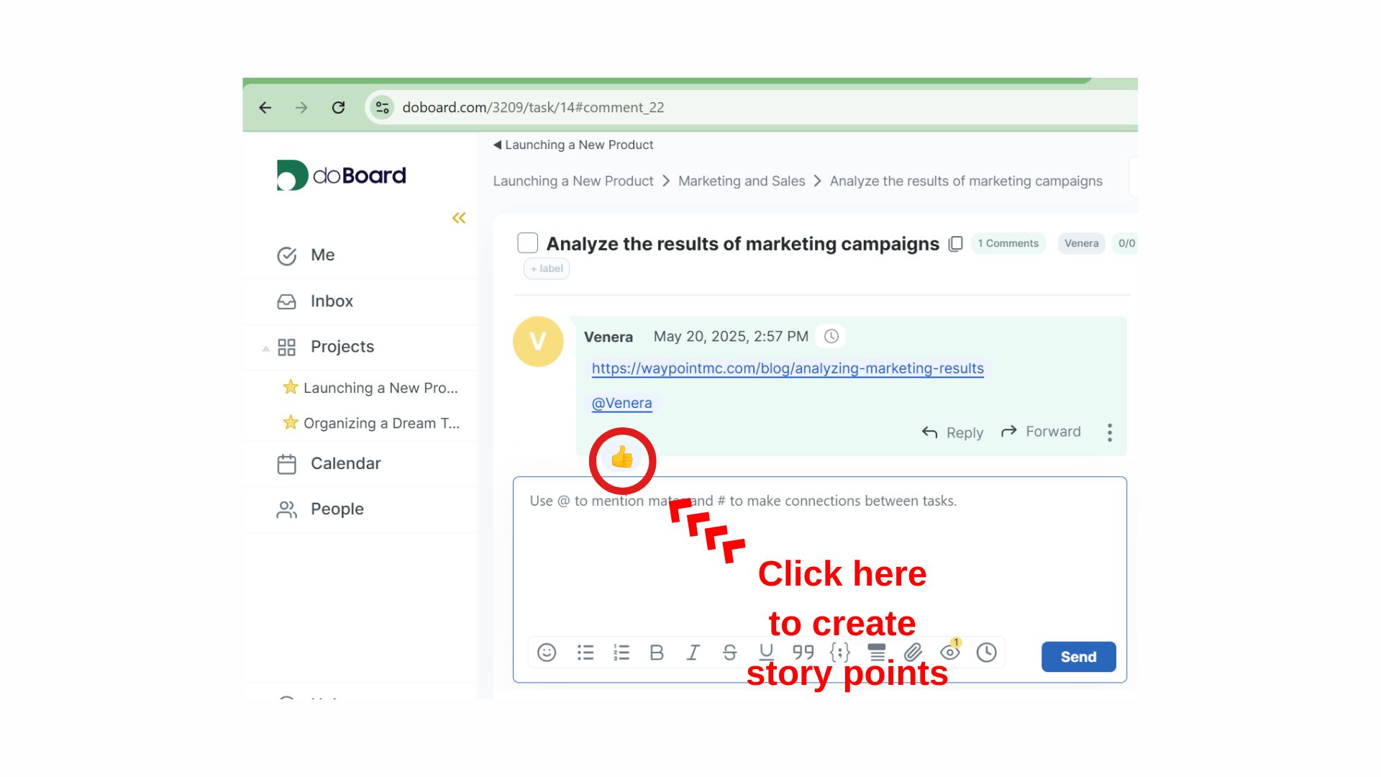Toggle the eye watchers icon
This screenshot has height=777, width=1381.
(949, 653)
